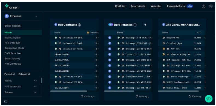The height and width of the screenshot is (106, 216).
Task: Click the Gas Consumer clock icon
Action: [190, 96]
